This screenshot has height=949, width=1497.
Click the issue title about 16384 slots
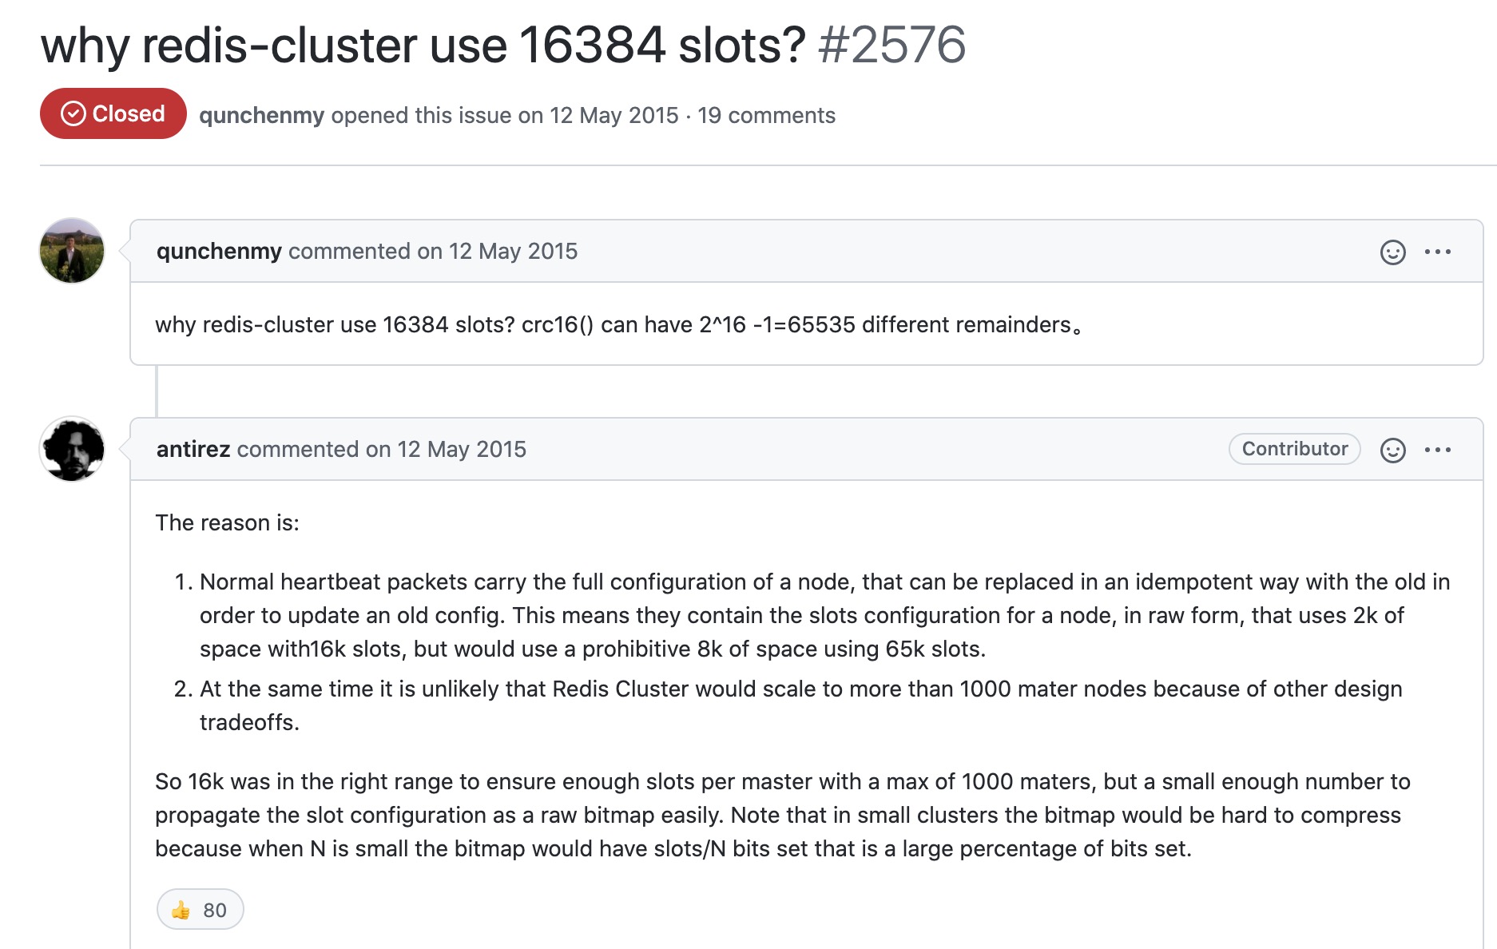[x=423, y=45]
